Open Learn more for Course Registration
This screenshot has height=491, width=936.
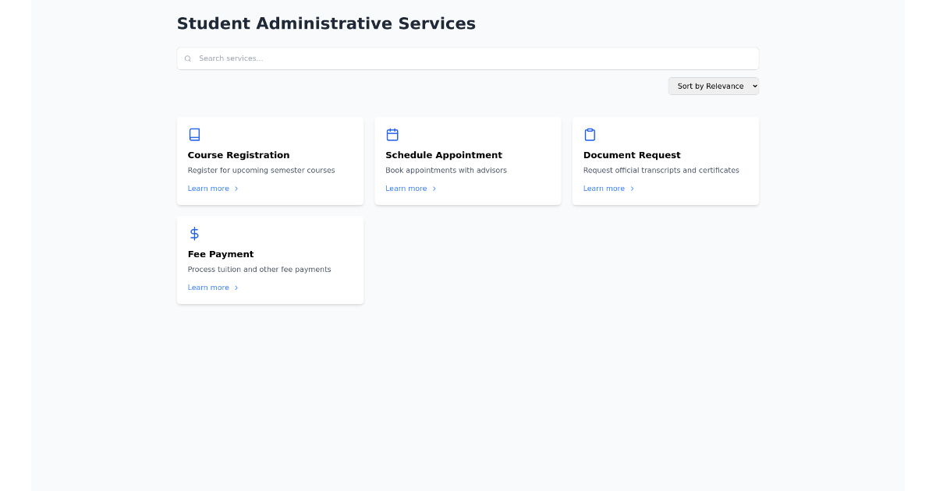click(x=207, y=188)
